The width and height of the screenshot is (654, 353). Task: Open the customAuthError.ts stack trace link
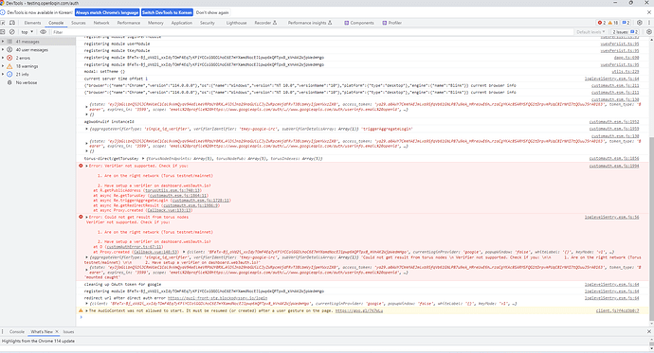[x=135, y=247]
